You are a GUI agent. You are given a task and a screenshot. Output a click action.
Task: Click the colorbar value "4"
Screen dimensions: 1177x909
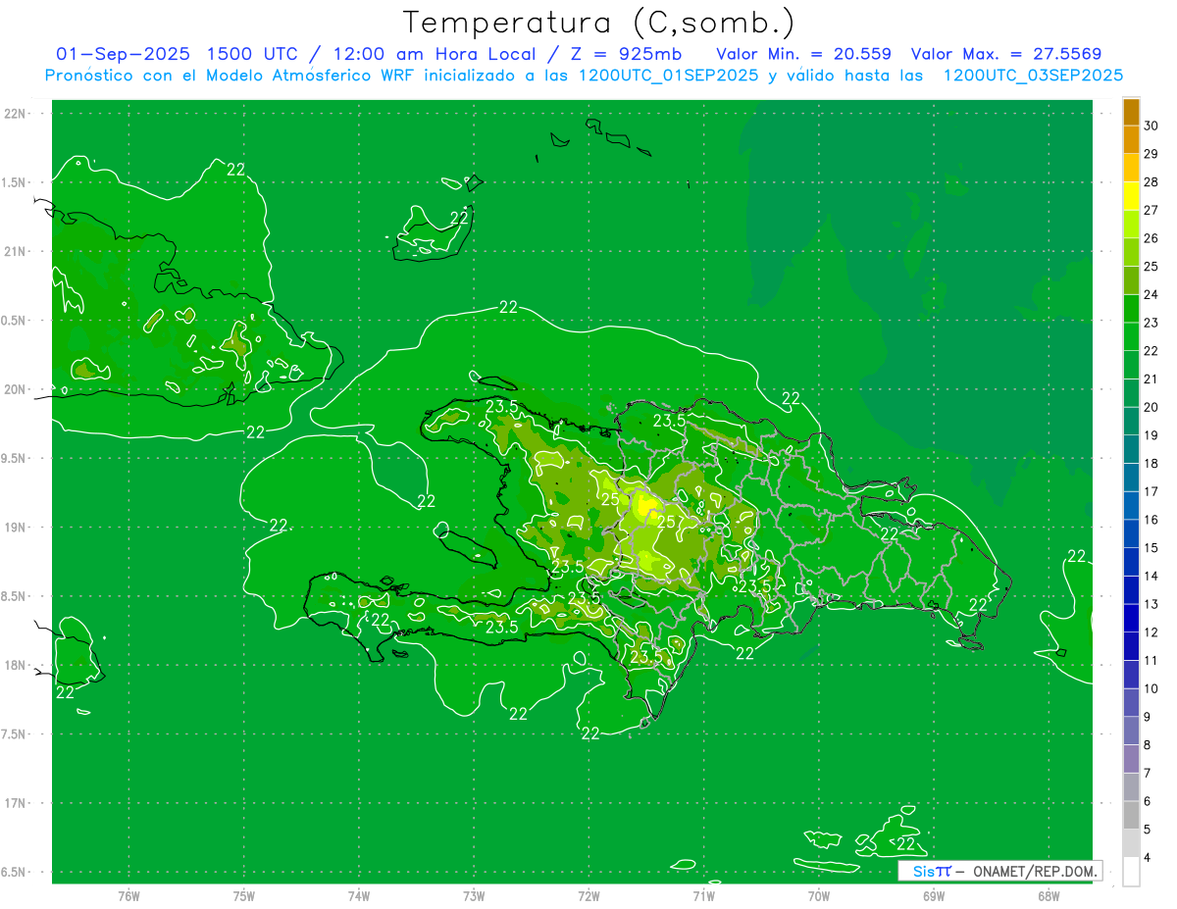click(1147, 857)
